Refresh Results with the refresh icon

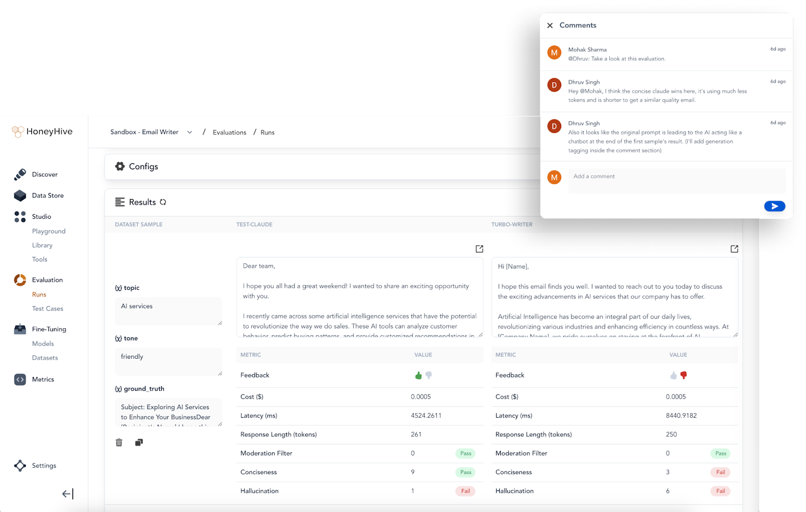click(163, 202)
